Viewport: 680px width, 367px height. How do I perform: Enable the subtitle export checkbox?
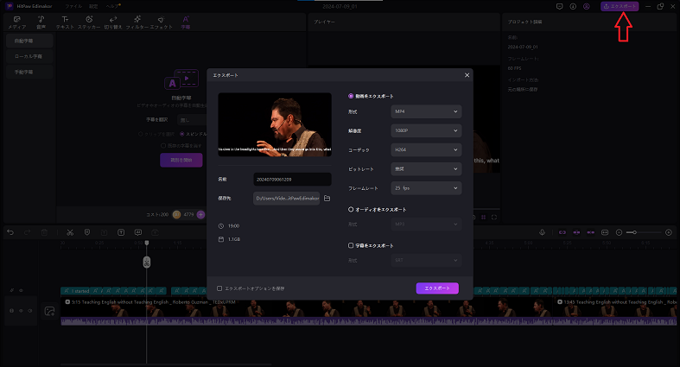click(x=351, y=245)
